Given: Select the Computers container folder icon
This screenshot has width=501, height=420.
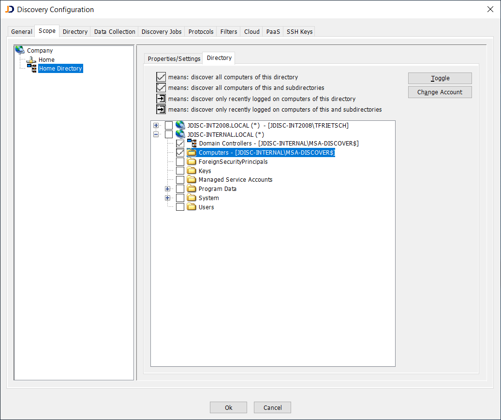Looking at the screenshot, I should tap(191, 152).
